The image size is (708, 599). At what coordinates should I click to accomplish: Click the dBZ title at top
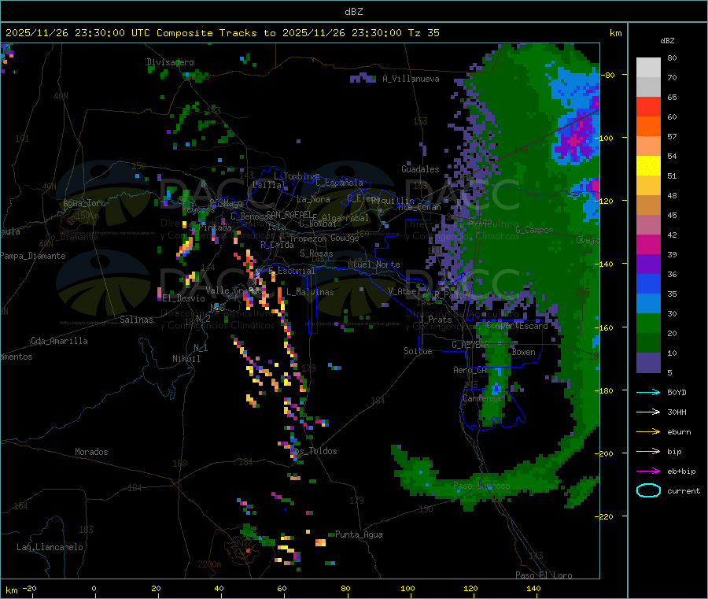pyautogui.click(x=353, y=11)
